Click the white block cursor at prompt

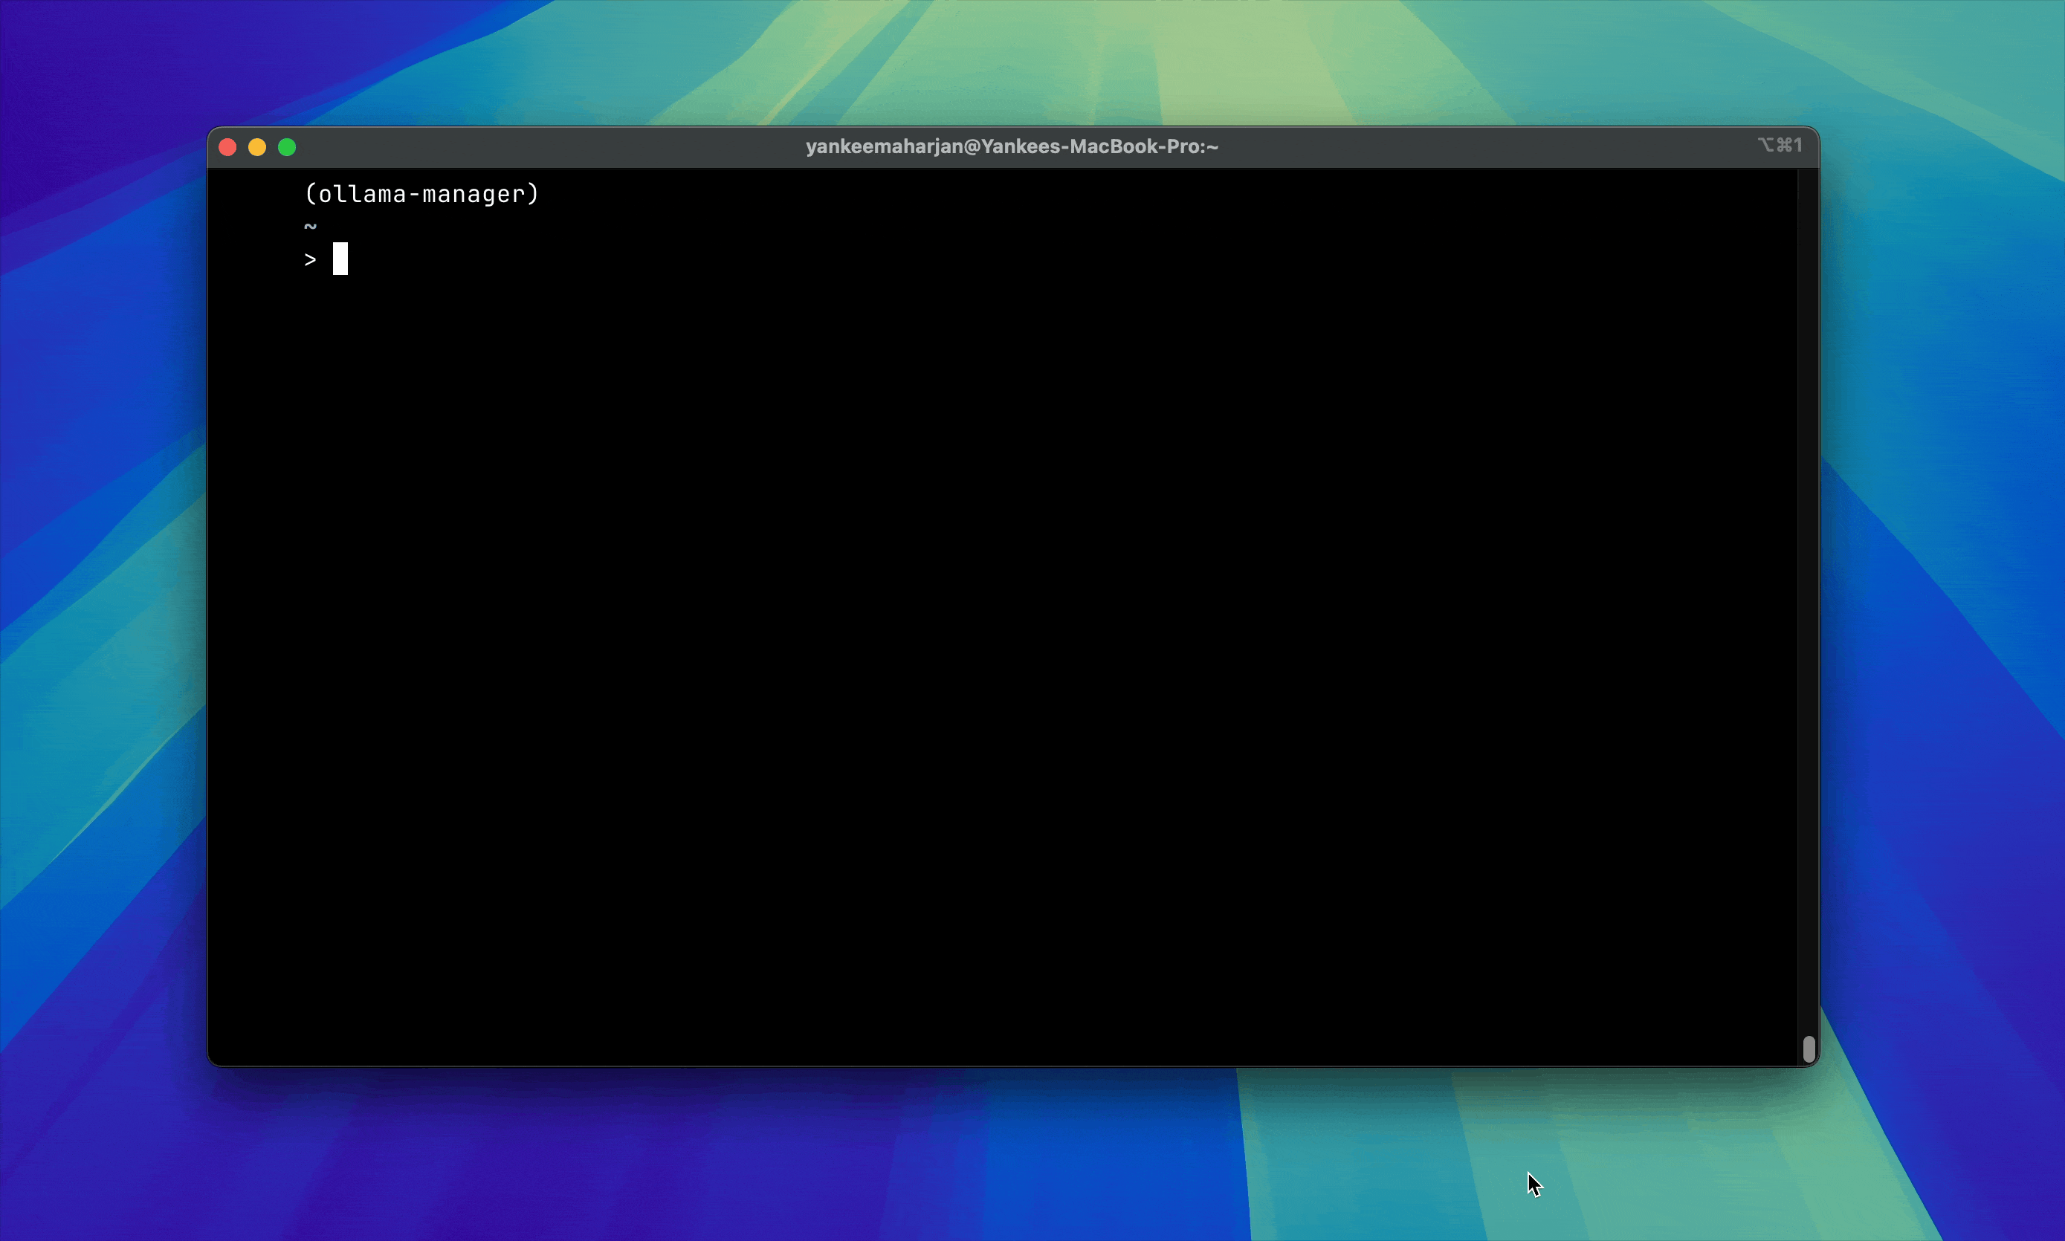click(x=340, y=259)
